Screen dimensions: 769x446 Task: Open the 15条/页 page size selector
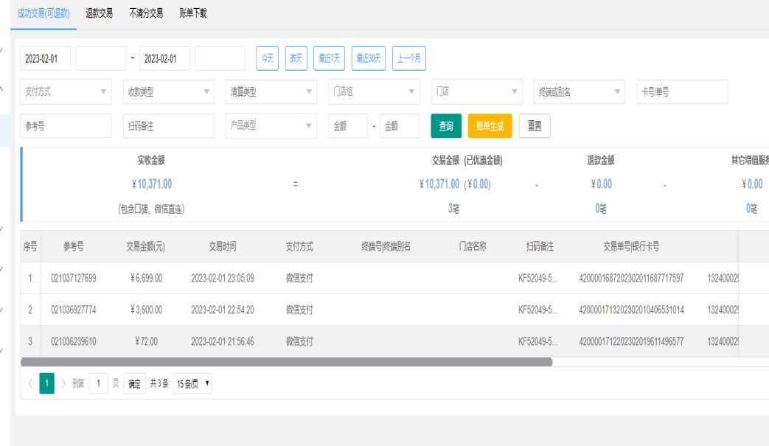click(x=192, y=383)
